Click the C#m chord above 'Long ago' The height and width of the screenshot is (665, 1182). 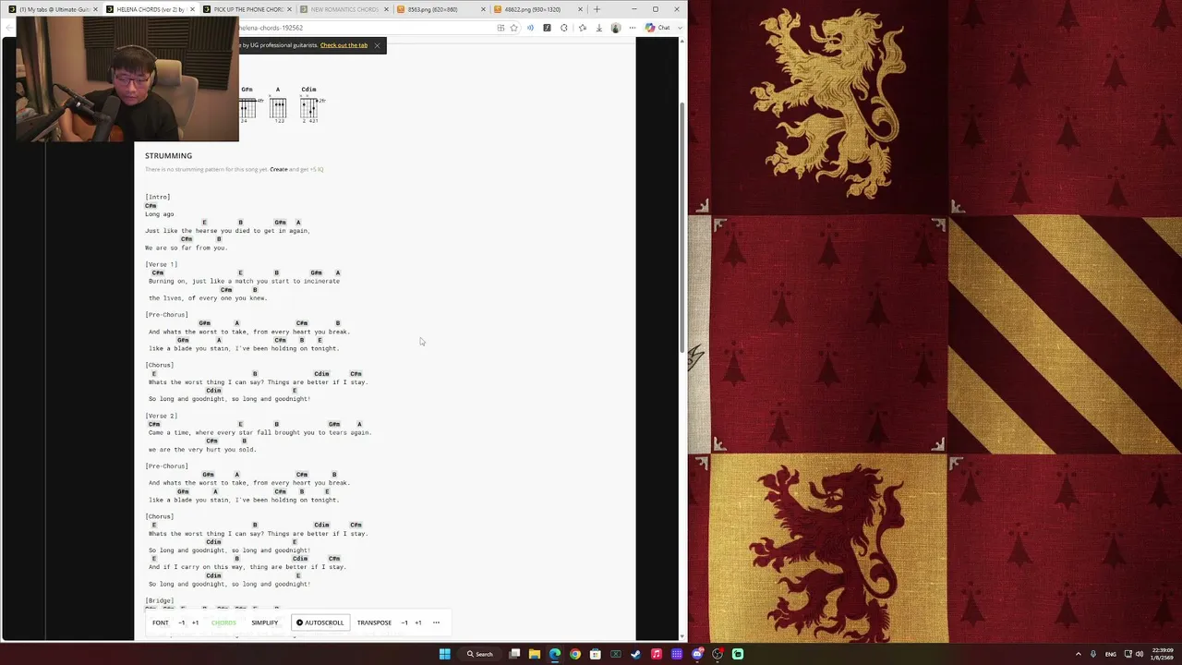pos(151,205)
